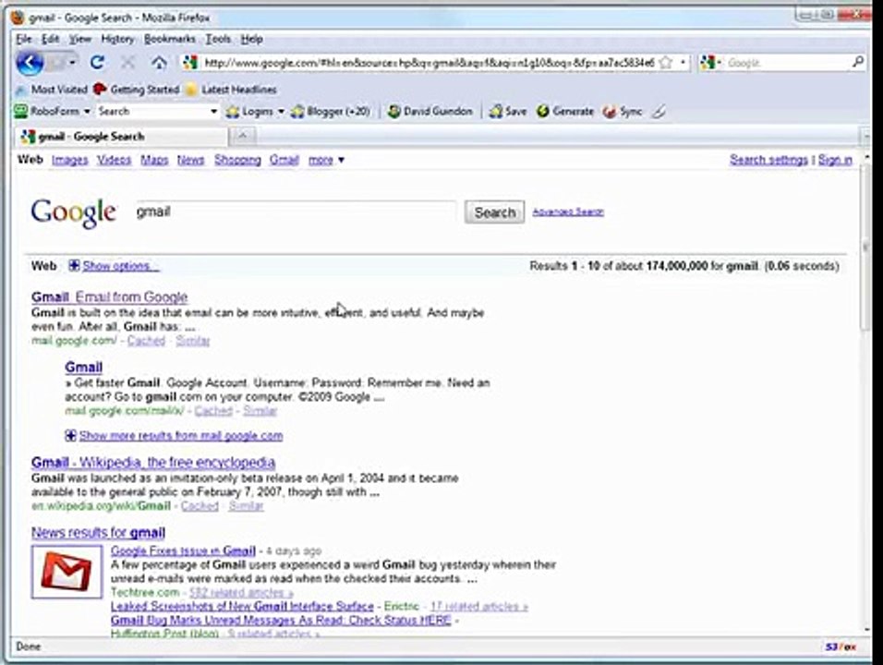
Task: Open the Getting Started bookmark
Action: point(137,90)
